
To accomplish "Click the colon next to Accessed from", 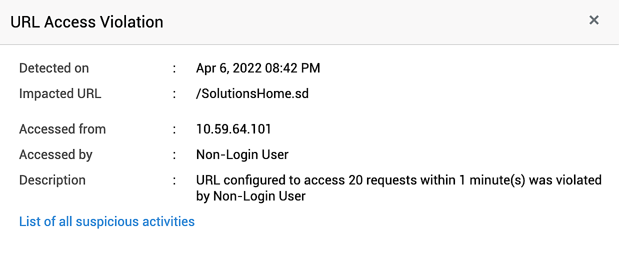I will 174,129.
